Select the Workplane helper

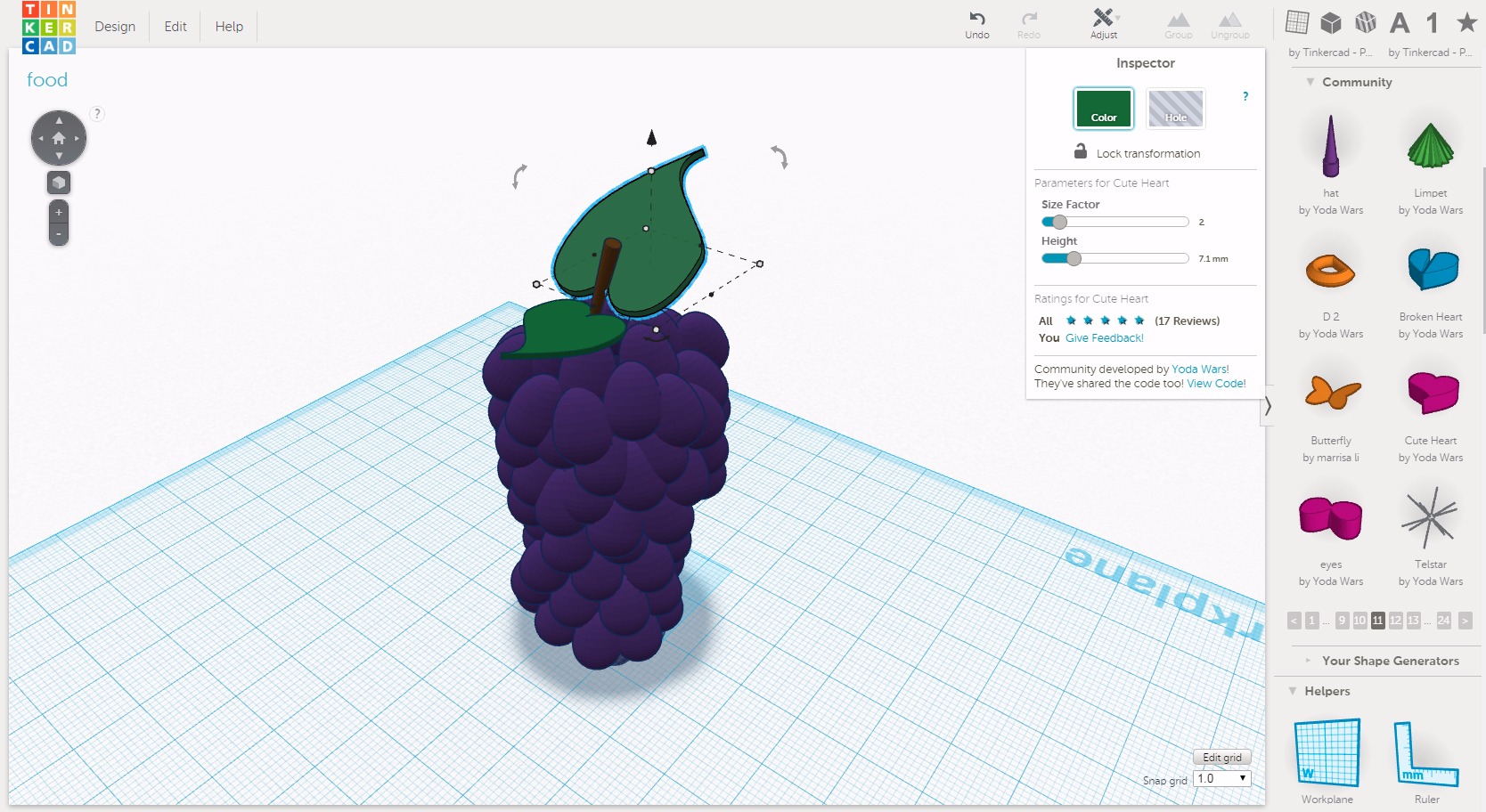click(x=1327, y=753)
